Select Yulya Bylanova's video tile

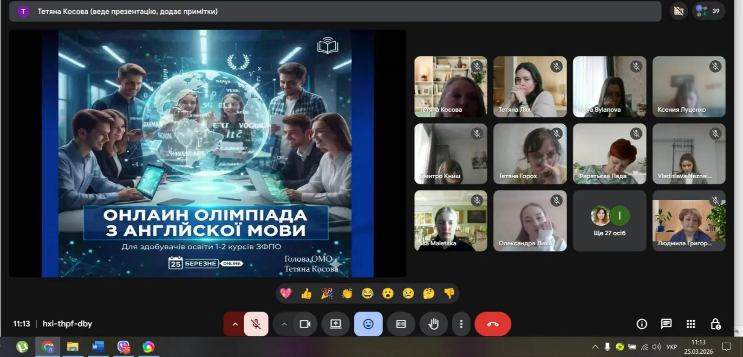(610, 87)
